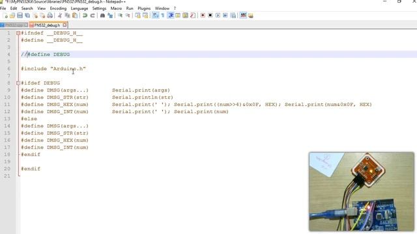
Task: Collapse the #ifdef DEBUG fold on line 8
Action: pos(18,83)
